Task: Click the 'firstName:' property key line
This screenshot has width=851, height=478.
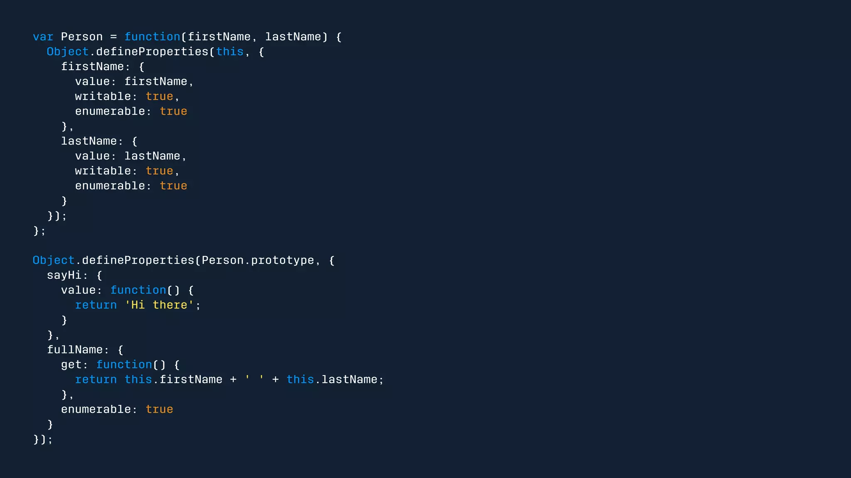Action: (x=92, y=67)
